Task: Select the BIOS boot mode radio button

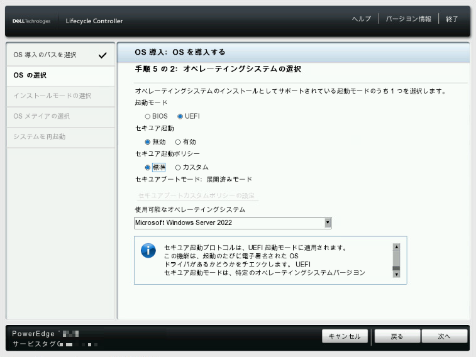Action: point(148,116)
